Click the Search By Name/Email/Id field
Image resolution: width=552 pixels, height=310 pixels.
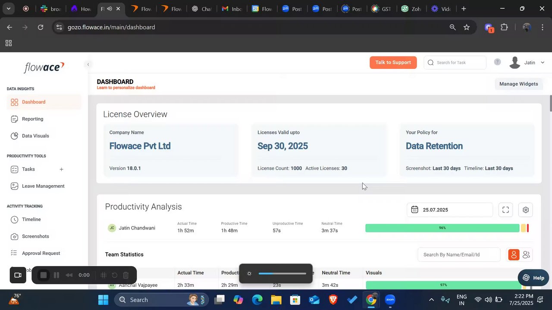click(459, 254)
